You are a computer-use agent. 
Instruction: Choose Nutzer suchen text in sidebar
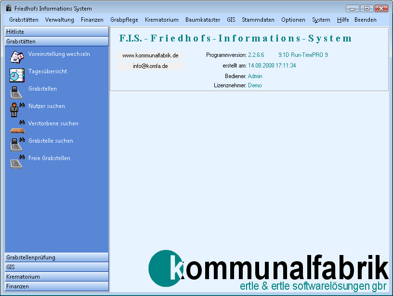[47, 106]
